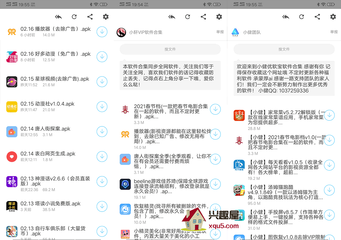341x240 pixels.
Task: Download 【小健】每天看看v1.0.5
Action: 329,165
